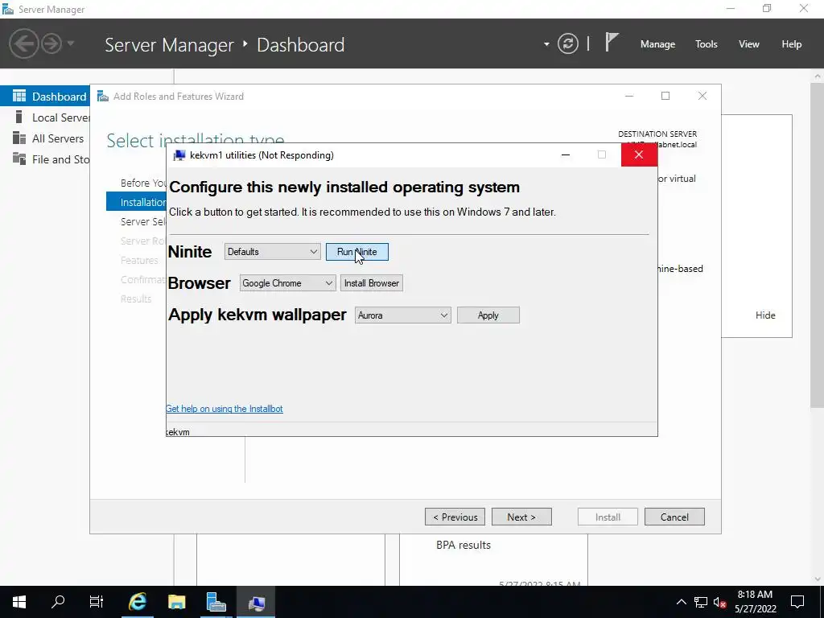
Task: Open the Manage menu
Action: [657, 44]
